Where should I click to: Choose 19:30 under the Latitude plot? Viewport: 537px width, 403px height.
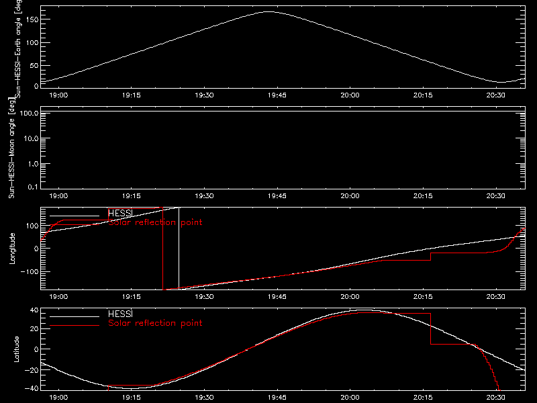[x=205, y=398]
